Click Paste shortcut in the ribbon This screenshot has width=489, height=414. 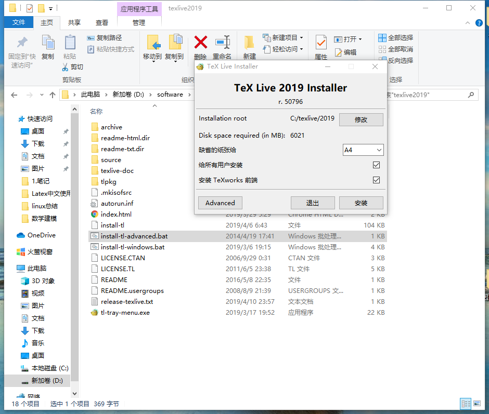click(111, 49)
